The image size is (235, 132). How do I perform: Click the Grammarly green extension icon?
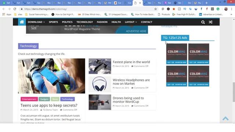click(218, 9)
